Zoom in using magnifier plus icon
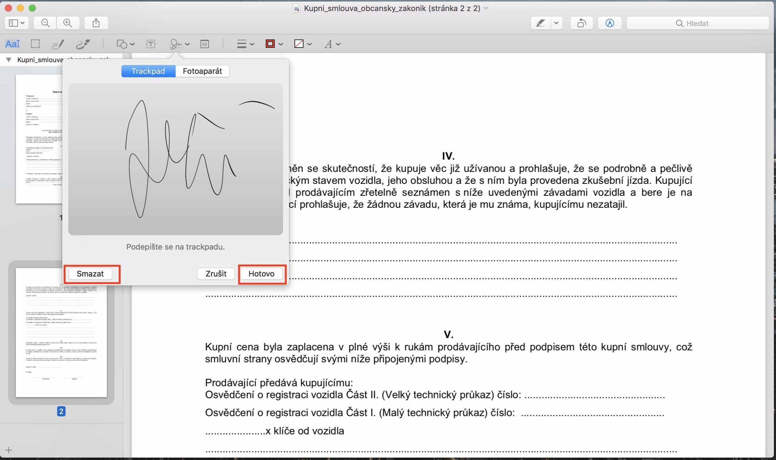 tap(68, 23)
